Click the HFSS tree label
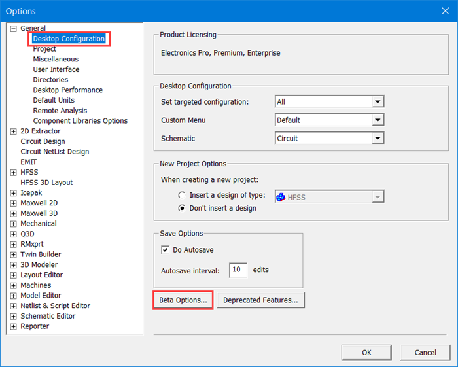The width and height of the screenshot is (458, 367). (x=29, y=173)
